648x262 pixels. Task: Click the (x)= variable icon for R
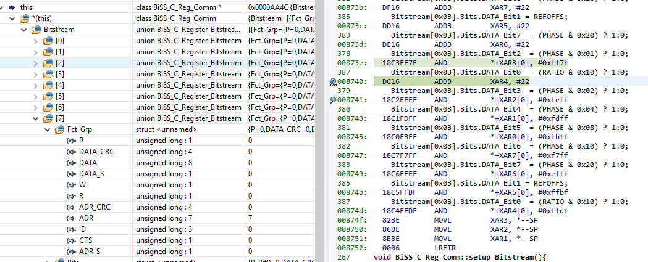pos(71,196)
